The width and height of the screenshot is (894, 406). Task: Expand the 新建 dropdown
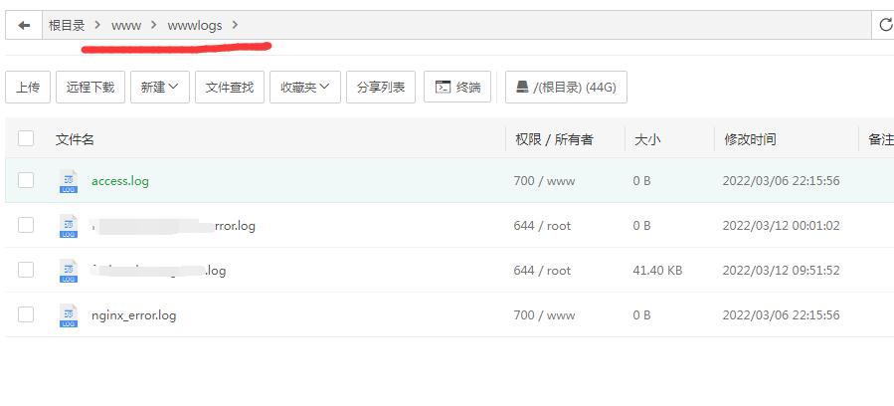click(159, 88)
